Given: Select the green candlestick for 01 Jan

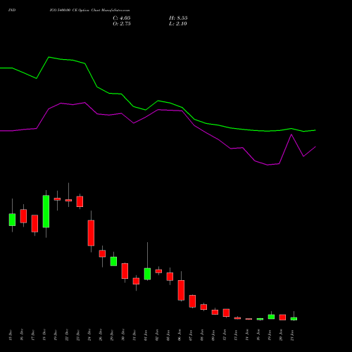Looking at the screenshot, I should [147, 274].
